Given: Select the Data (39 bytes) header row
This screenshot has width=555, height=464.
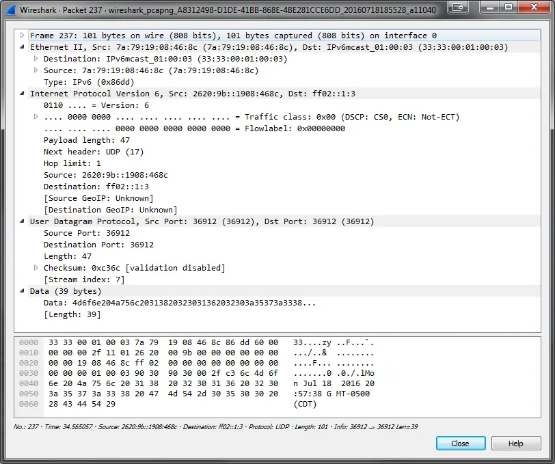Looking at the screenshot, I should (x=284, y=291).
